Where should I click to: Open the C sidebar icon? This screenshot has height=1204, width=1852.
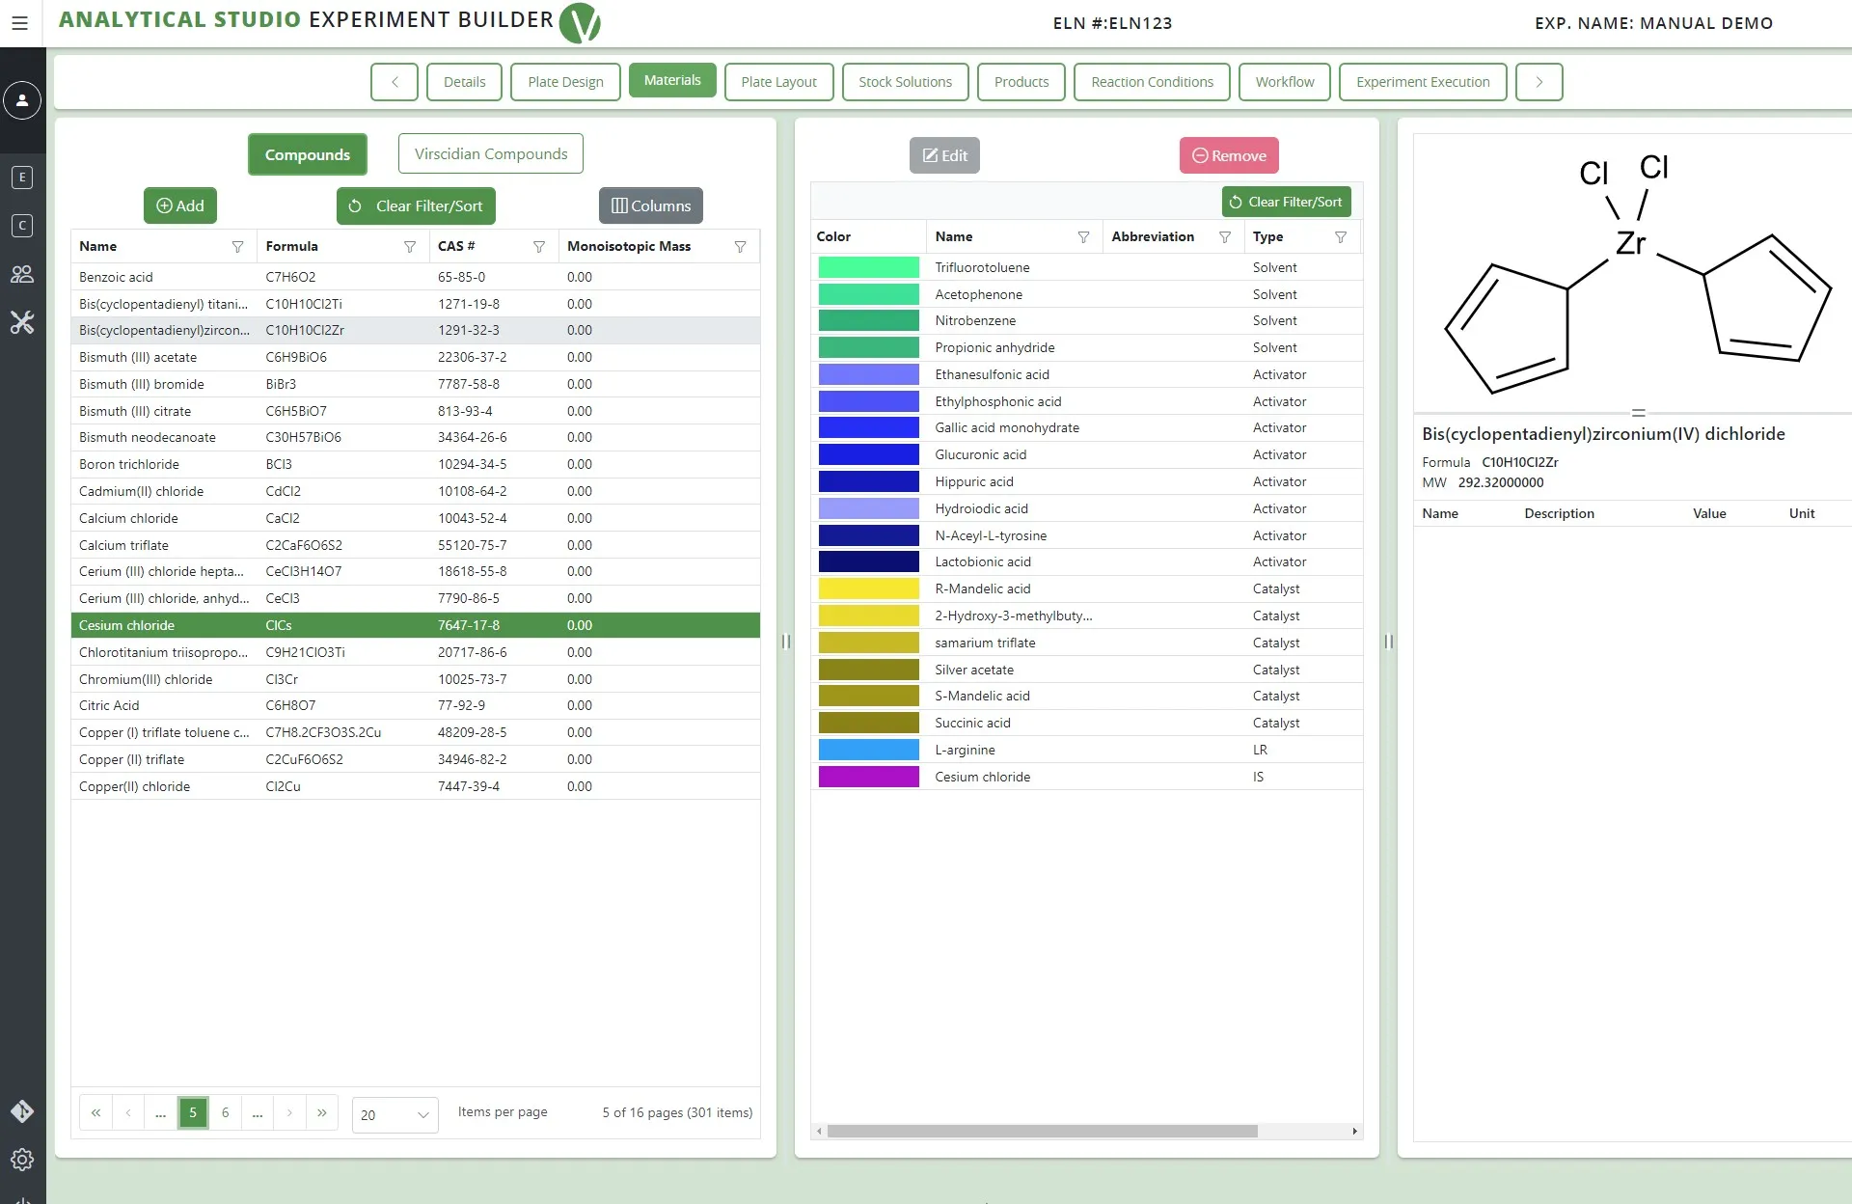22,226
